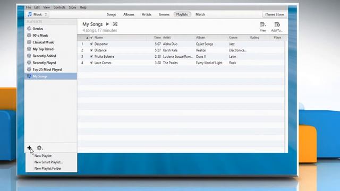Click the Top 25 Most Played gear icon
Viewport: 340px width, 191px height.
[x=29, y=70]
